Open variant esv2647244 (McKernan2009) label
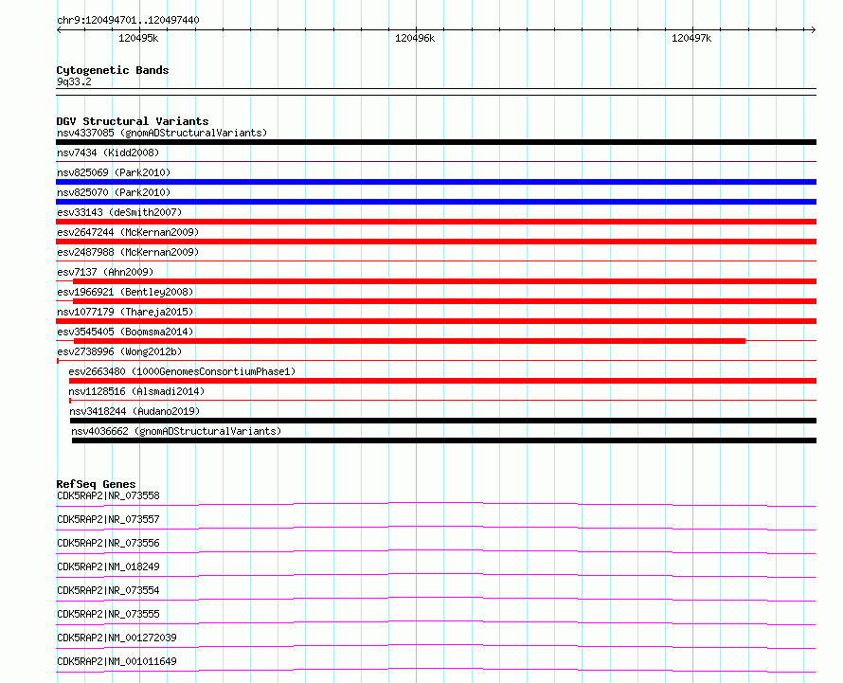The width and height of the screenshot is (843, 683). click(128, 232)
